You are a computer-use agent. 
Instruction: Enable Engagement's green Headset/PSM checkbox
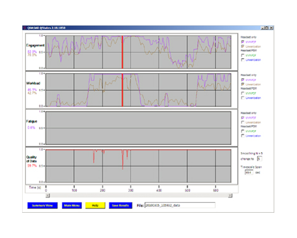click(x=243, y=56)
